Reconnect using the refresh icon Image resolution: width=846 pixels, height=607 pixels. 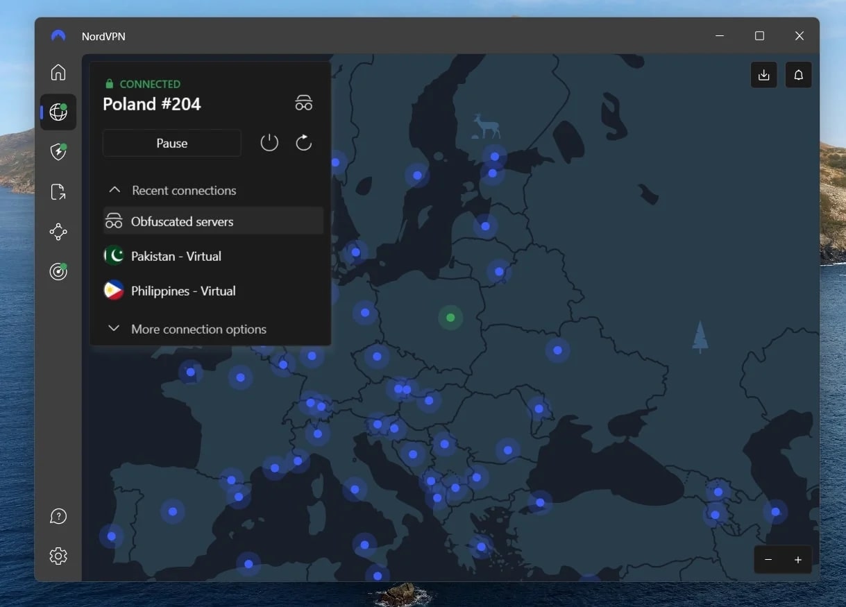coord(303,142)
